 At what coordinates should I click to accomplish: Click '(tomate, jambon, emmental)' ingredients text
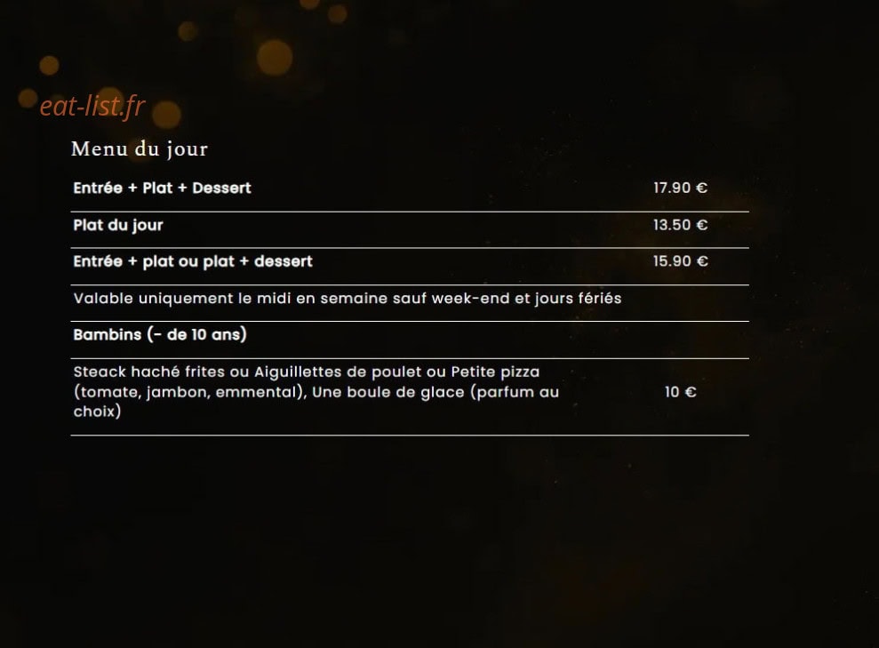click(190, 392)
